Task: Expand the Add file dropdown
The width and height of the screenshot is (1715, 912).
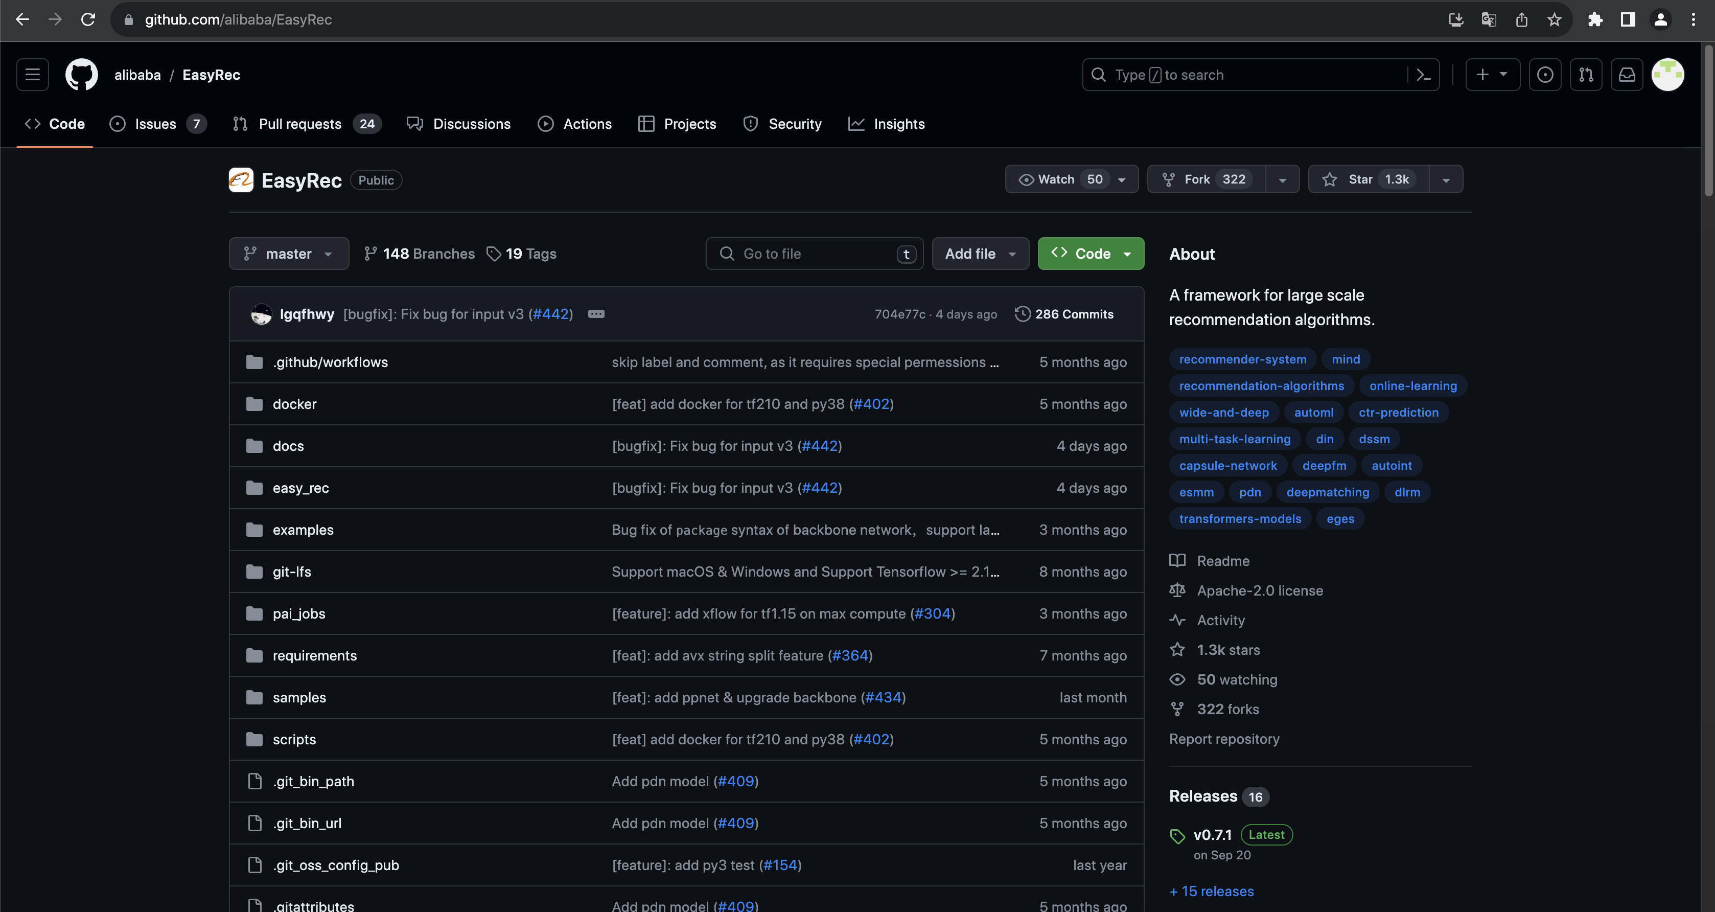Action: 980,253
